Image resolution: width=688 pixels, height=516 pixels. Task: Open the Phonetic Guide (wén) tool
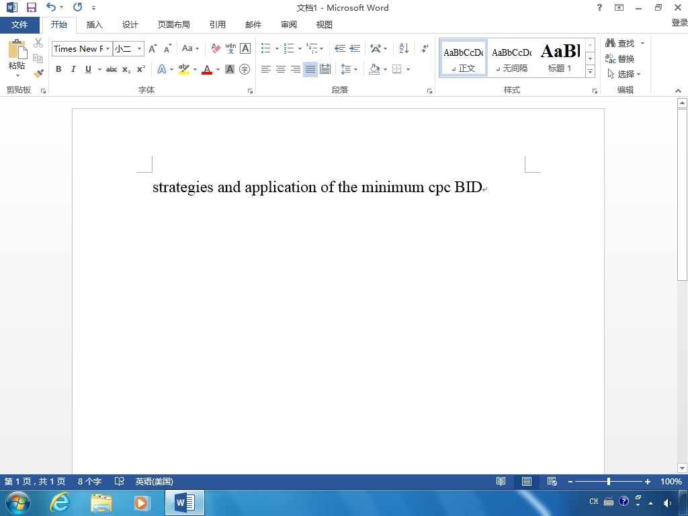[230, 48]
